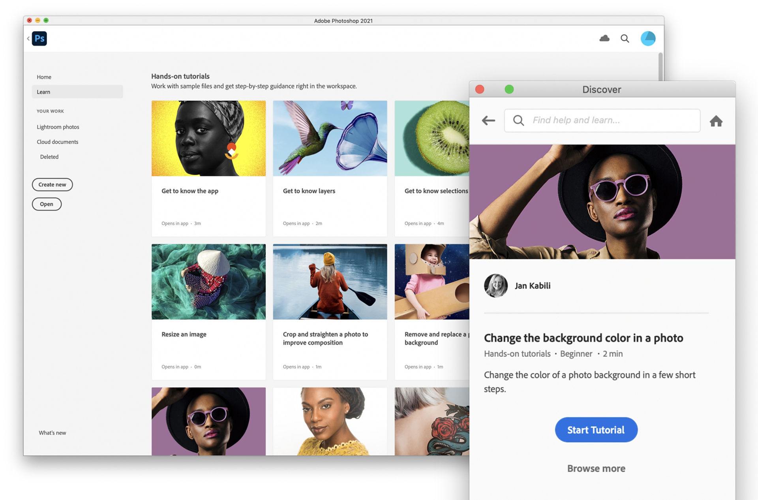
Task: Click the search magnifier in Photoshop header
Action: click(625, 38)
